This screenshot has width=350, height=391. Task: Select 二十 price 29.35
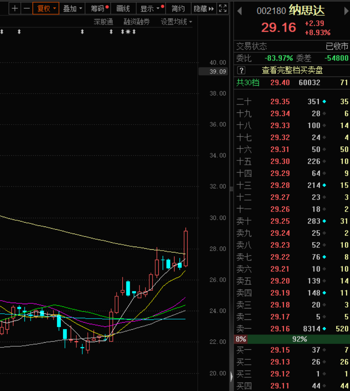click(x=280, y=101)
